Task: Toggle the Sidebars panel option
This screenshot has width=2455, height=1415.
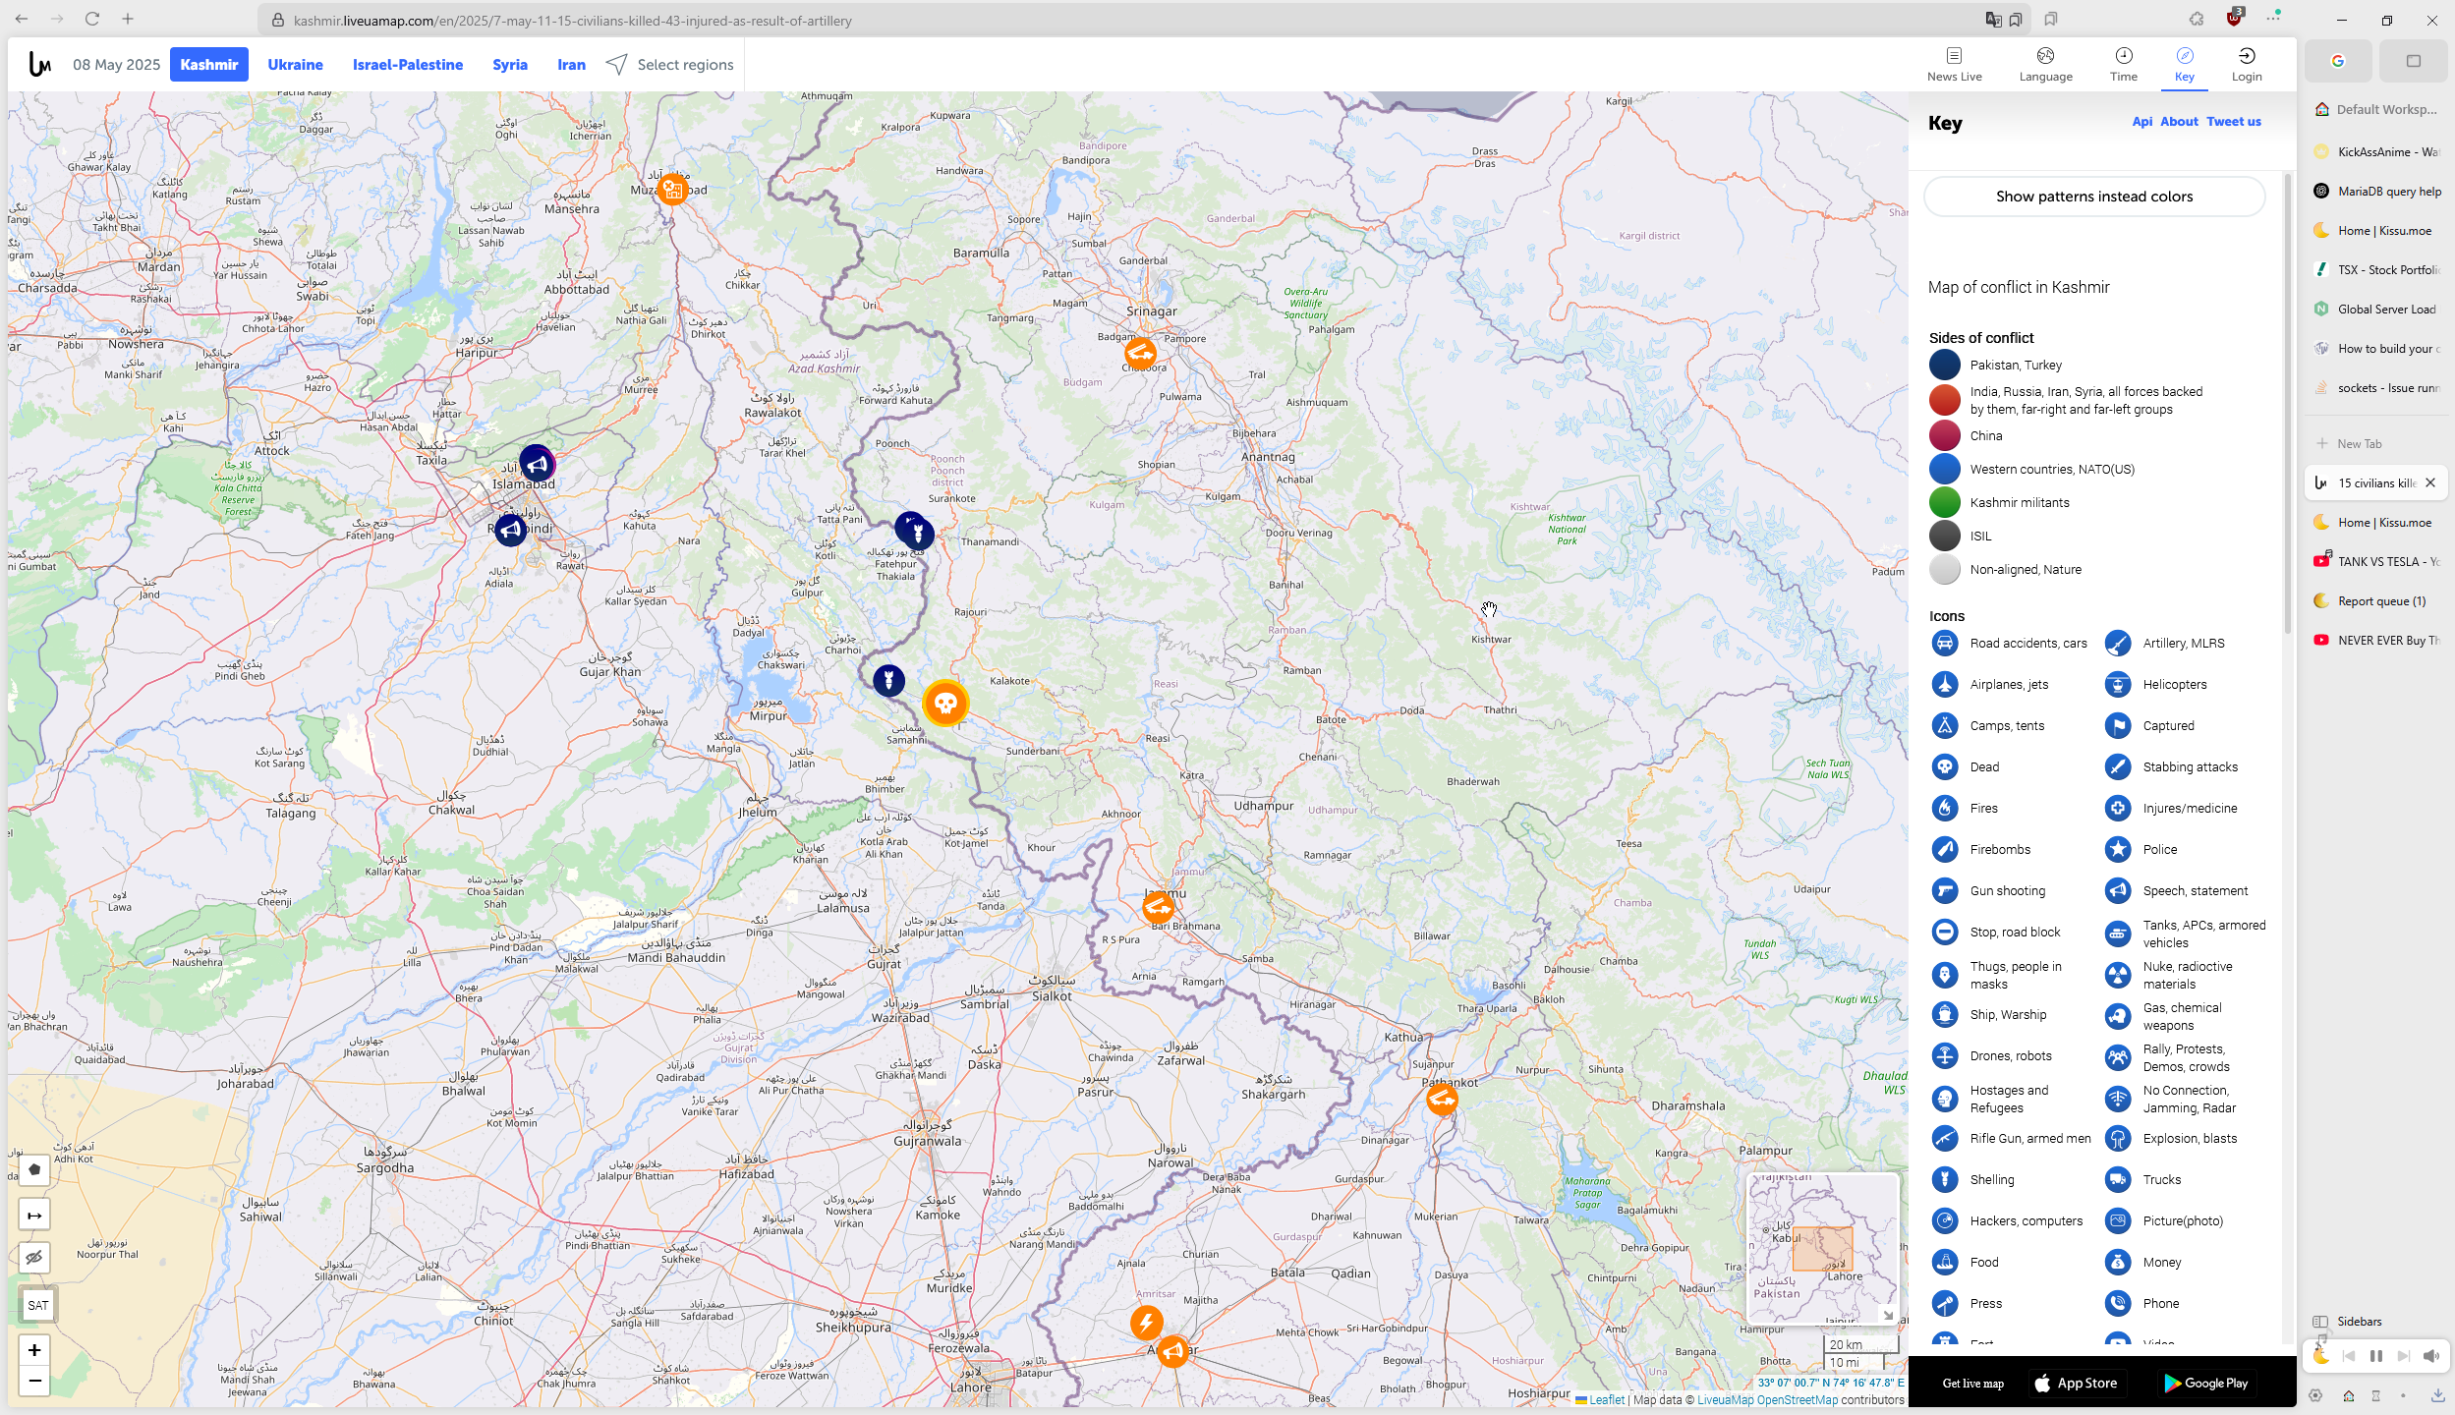Action: [x=2359, y=1322]
